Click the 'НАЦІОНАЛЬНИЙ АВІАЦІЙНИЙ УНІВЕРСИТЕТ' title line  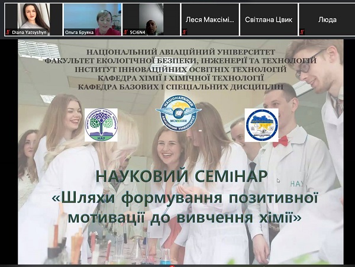click(185, 53)
